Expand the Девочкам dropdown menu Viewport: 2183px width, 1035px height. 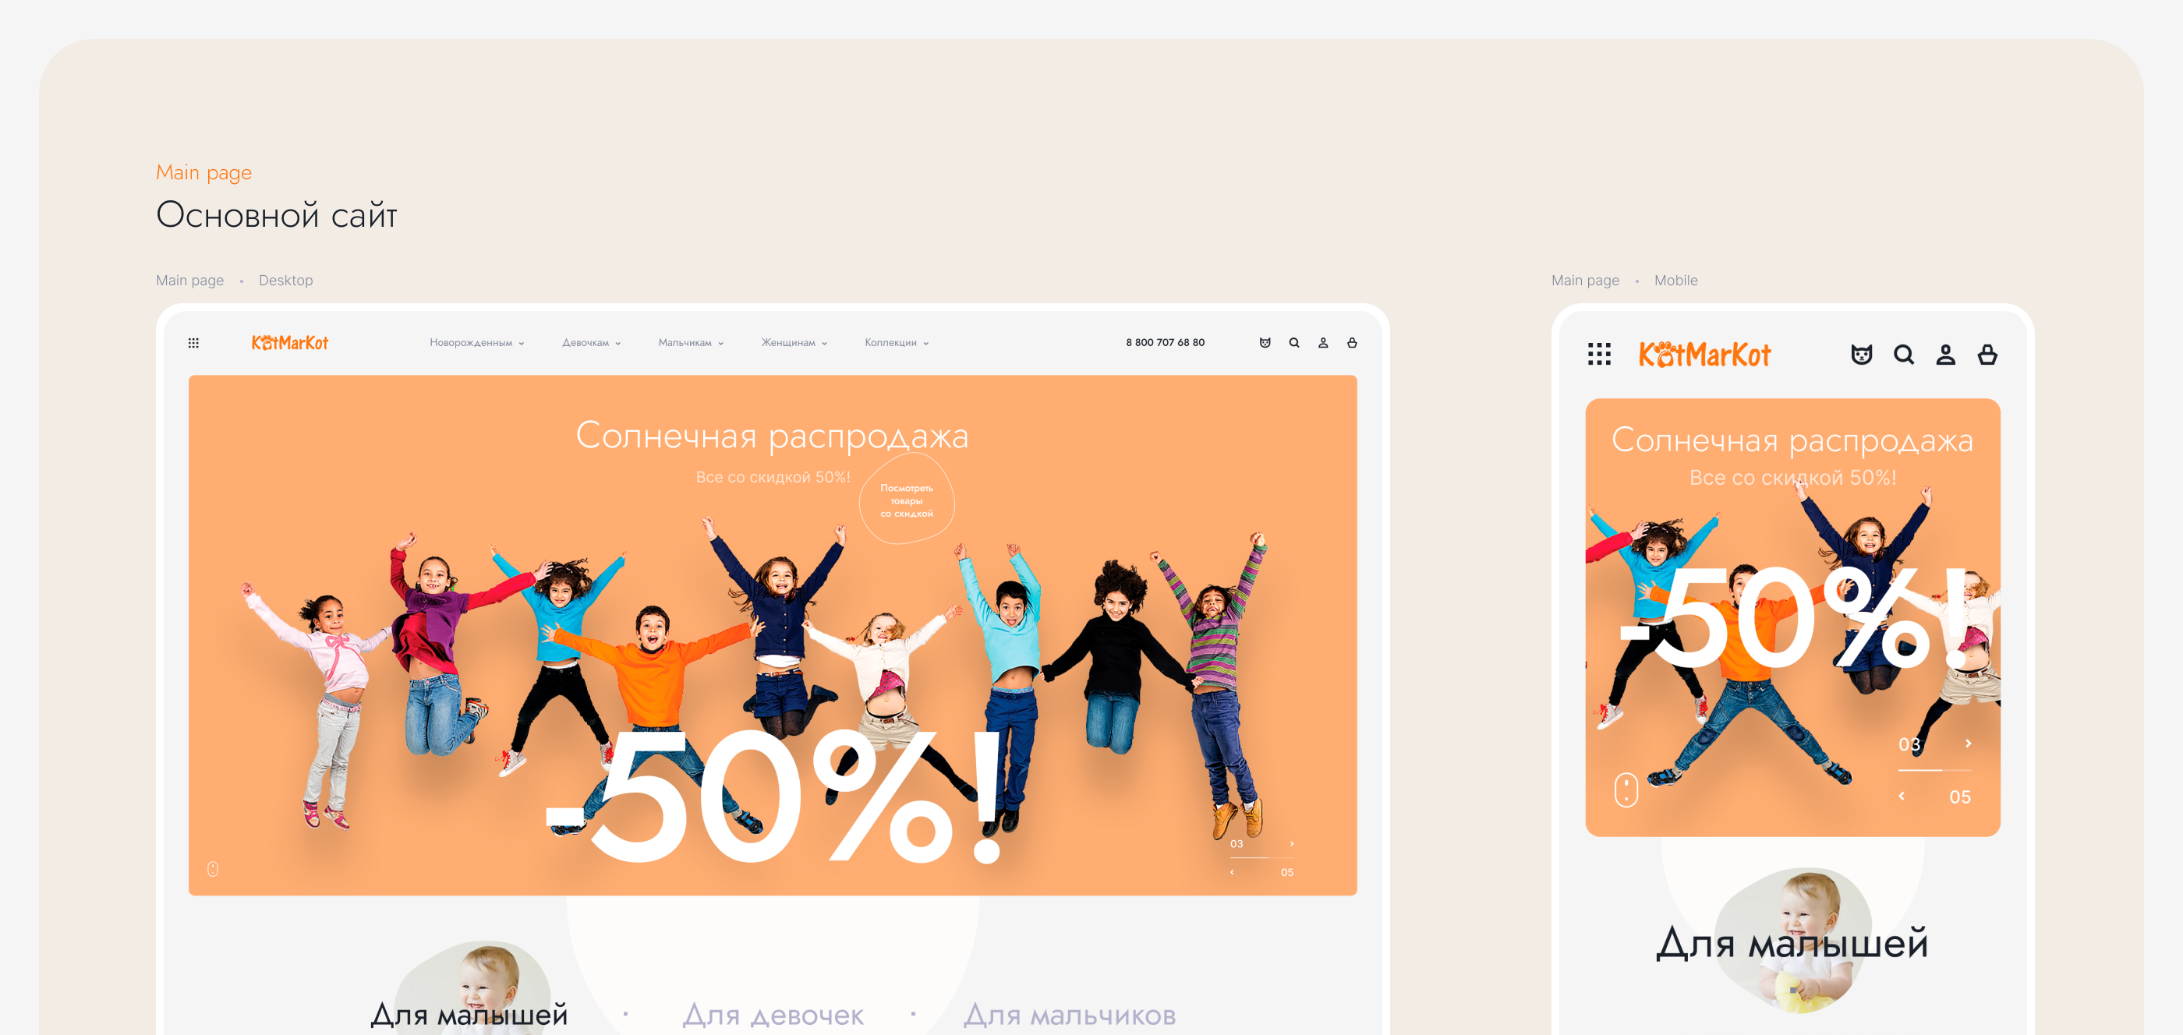(x=592, y=343)
